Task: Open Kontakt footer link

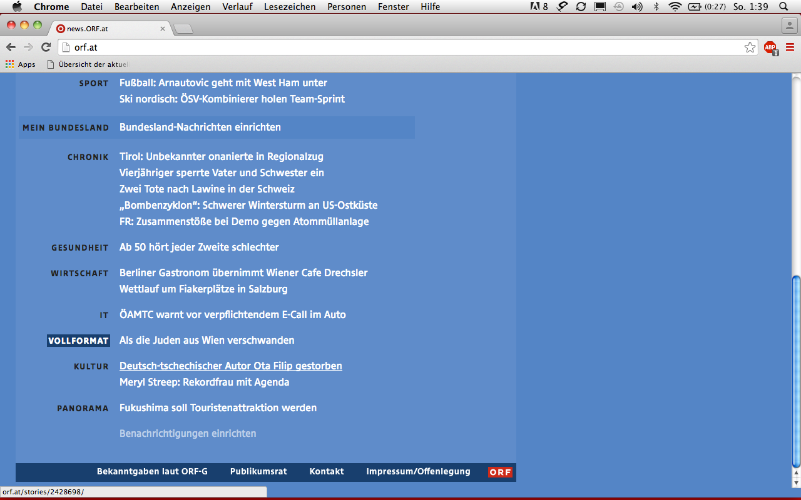Action: (x=327, y=471)
